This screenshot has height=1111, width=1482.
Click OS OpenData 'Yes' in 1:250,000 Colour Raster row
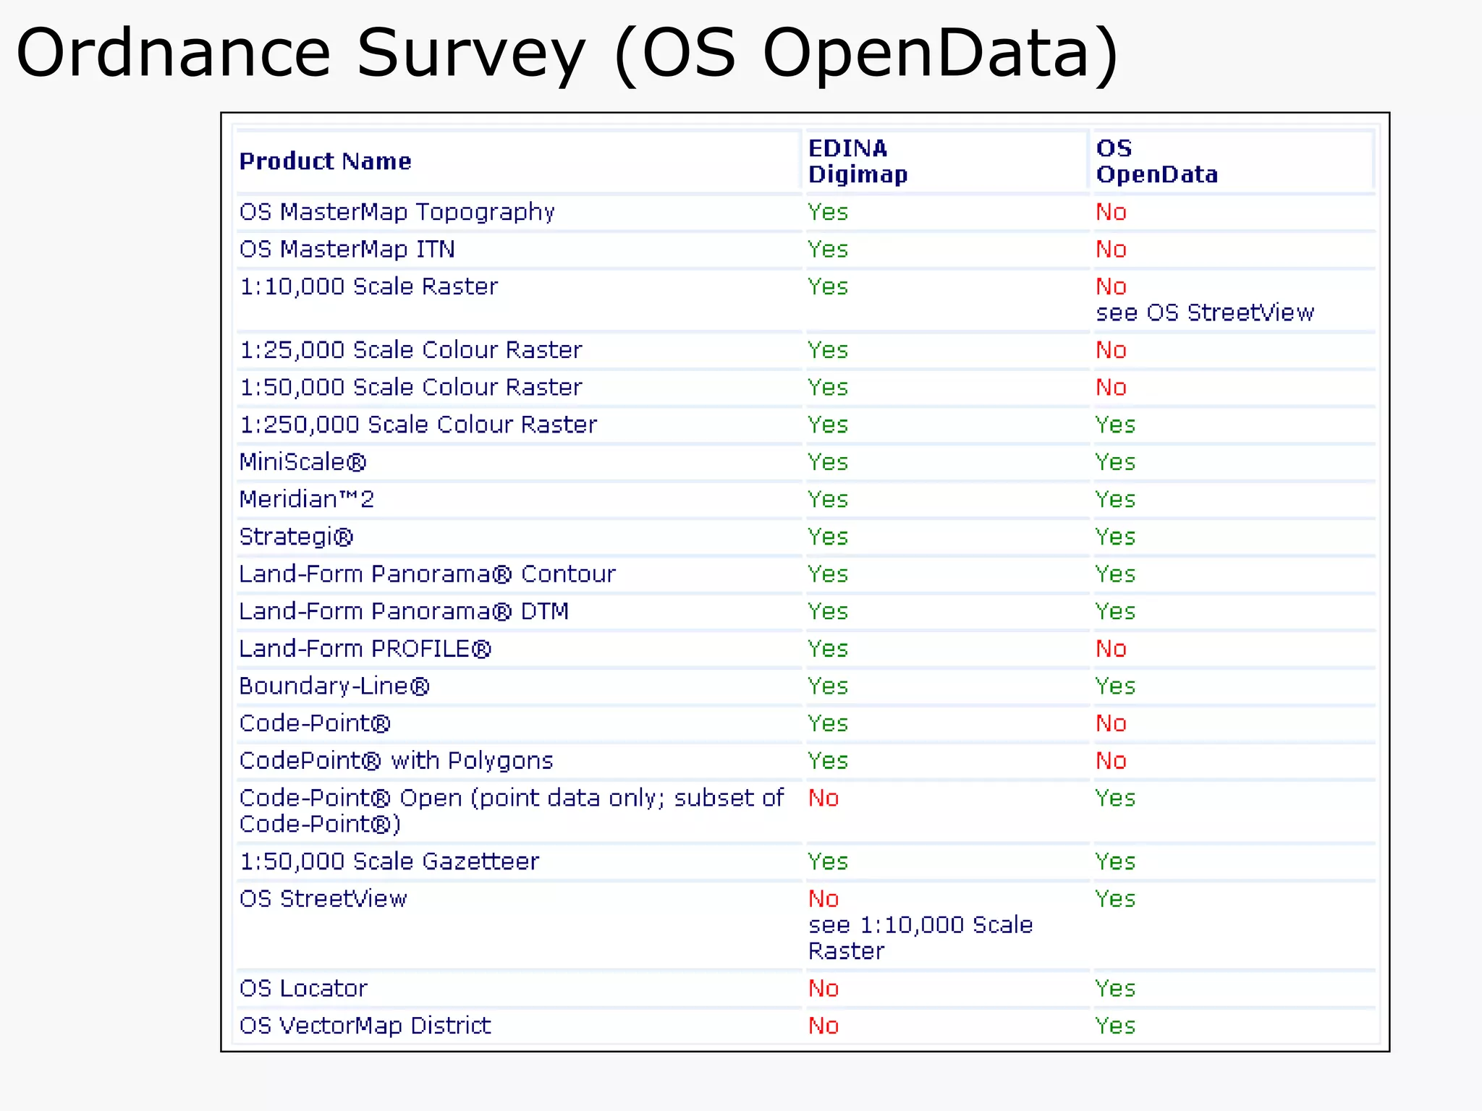1115,425
